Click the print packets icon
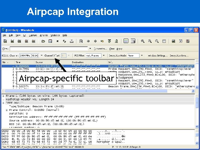The image size is (200, 150). click(x=72, y=41)
